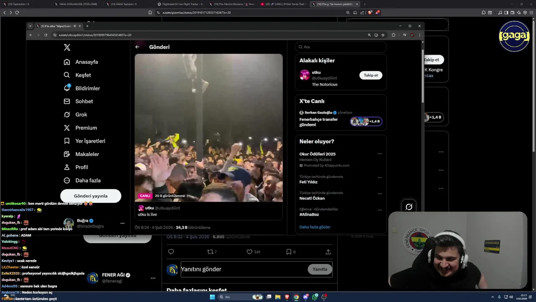Screen dimensions: 536x302
Task: Share the post via share icon
Action: (328, 252)
